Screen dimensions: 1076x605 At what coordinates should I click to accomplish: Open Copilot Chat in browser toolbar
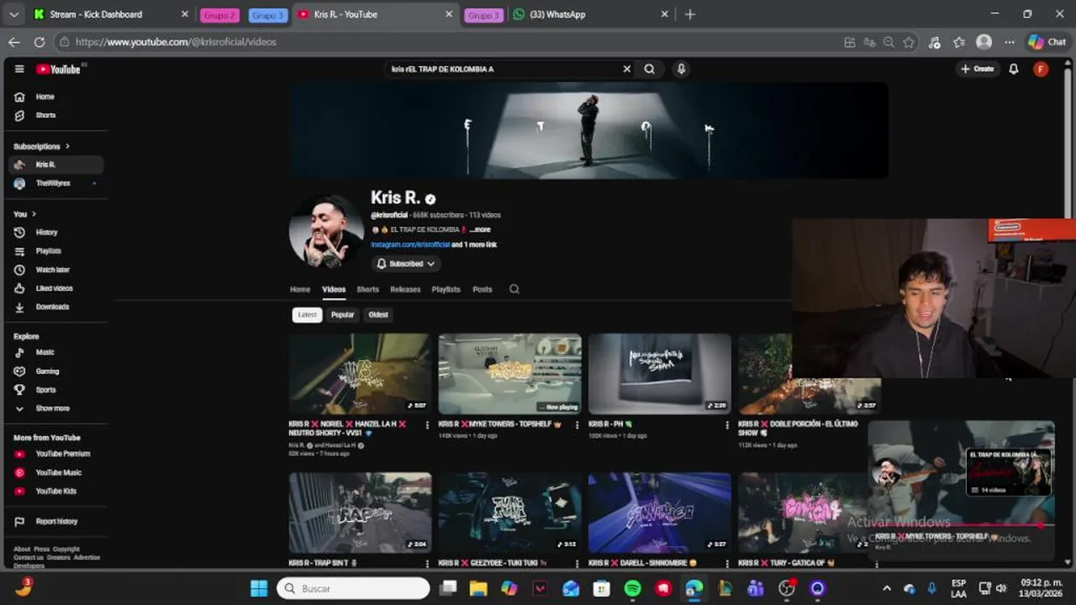pos(1047,42)
